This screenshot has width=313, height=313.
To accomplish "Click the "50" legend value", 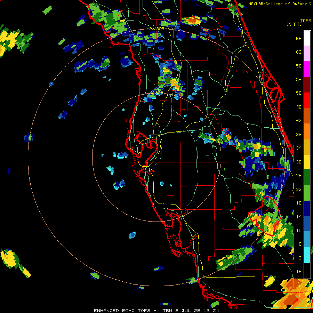I will click(299, 93).
